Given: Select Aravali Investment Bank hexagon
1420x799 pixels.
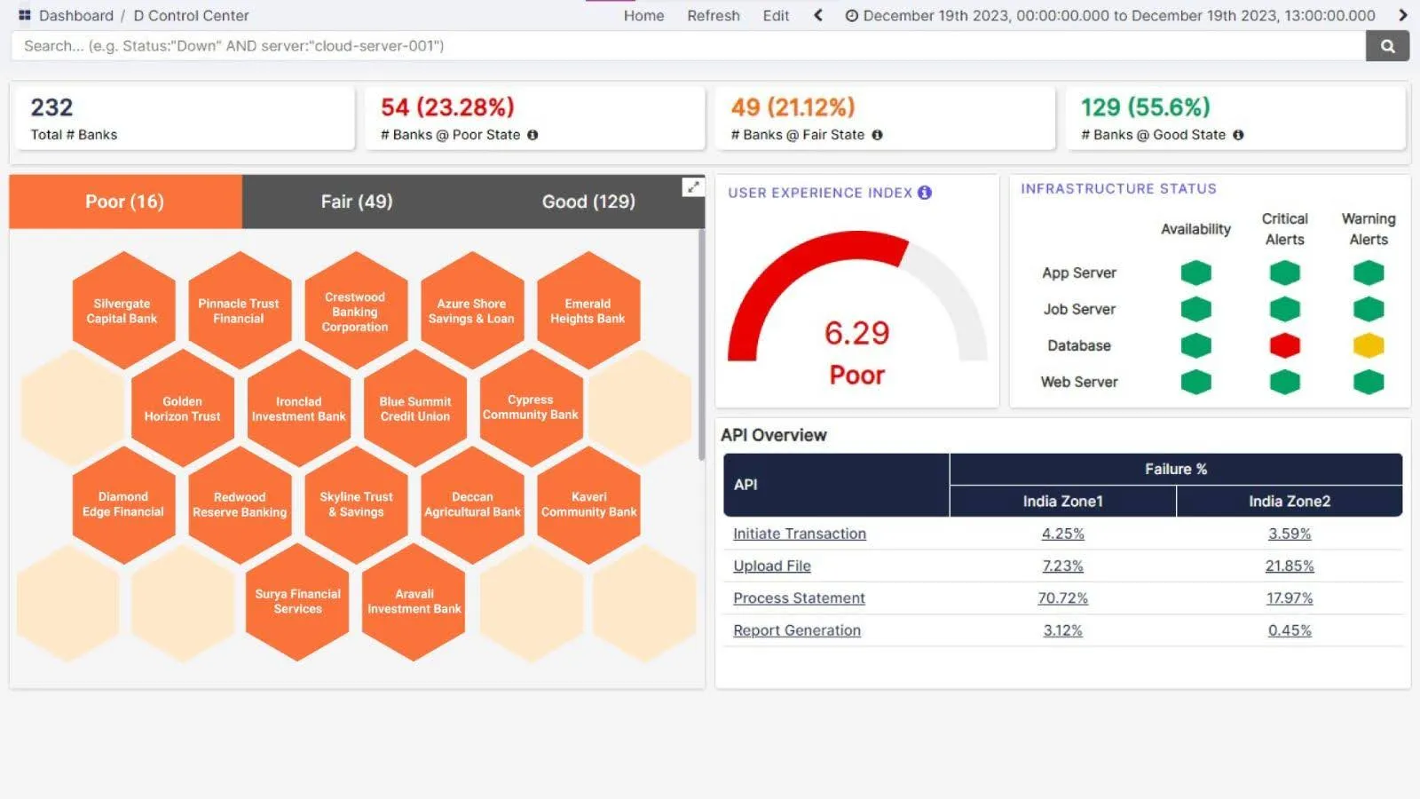Looking at the screenshot, I should [414, 602].
